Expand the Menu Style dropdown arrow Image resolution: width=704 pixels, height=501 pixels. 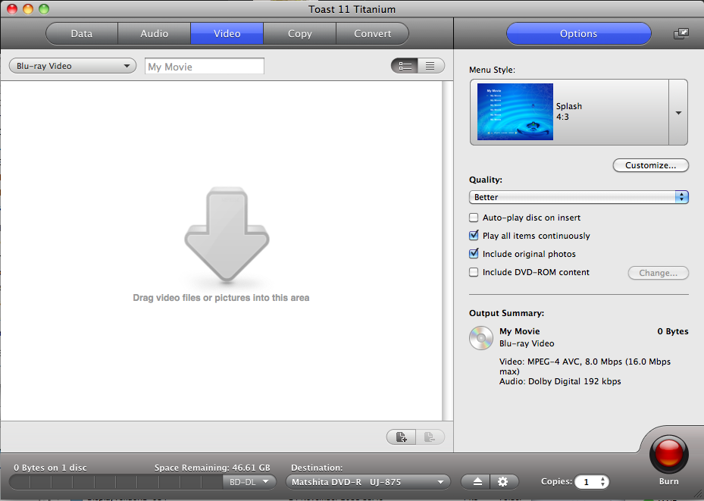tap(678, 113)
